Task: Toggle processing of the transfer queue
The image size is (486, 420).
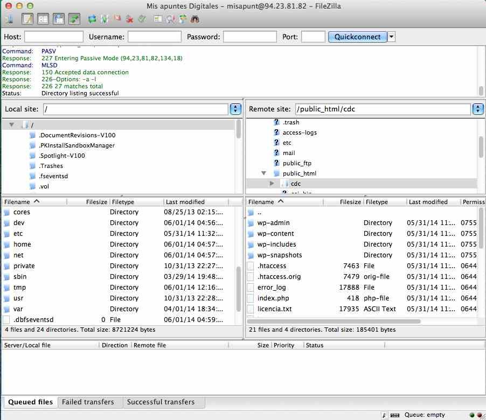Action: 104,19
